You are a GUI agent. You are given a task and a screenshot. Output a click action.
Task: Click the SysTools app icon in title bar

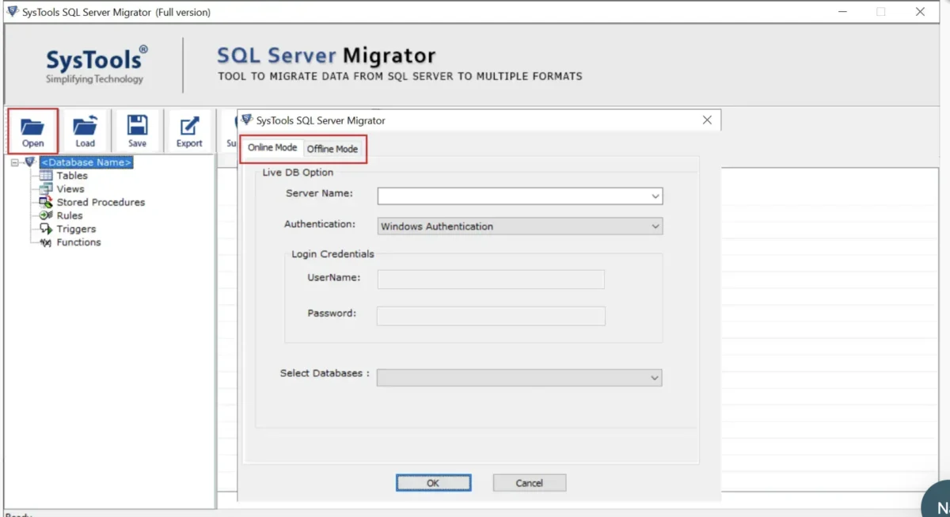(12, 12)
